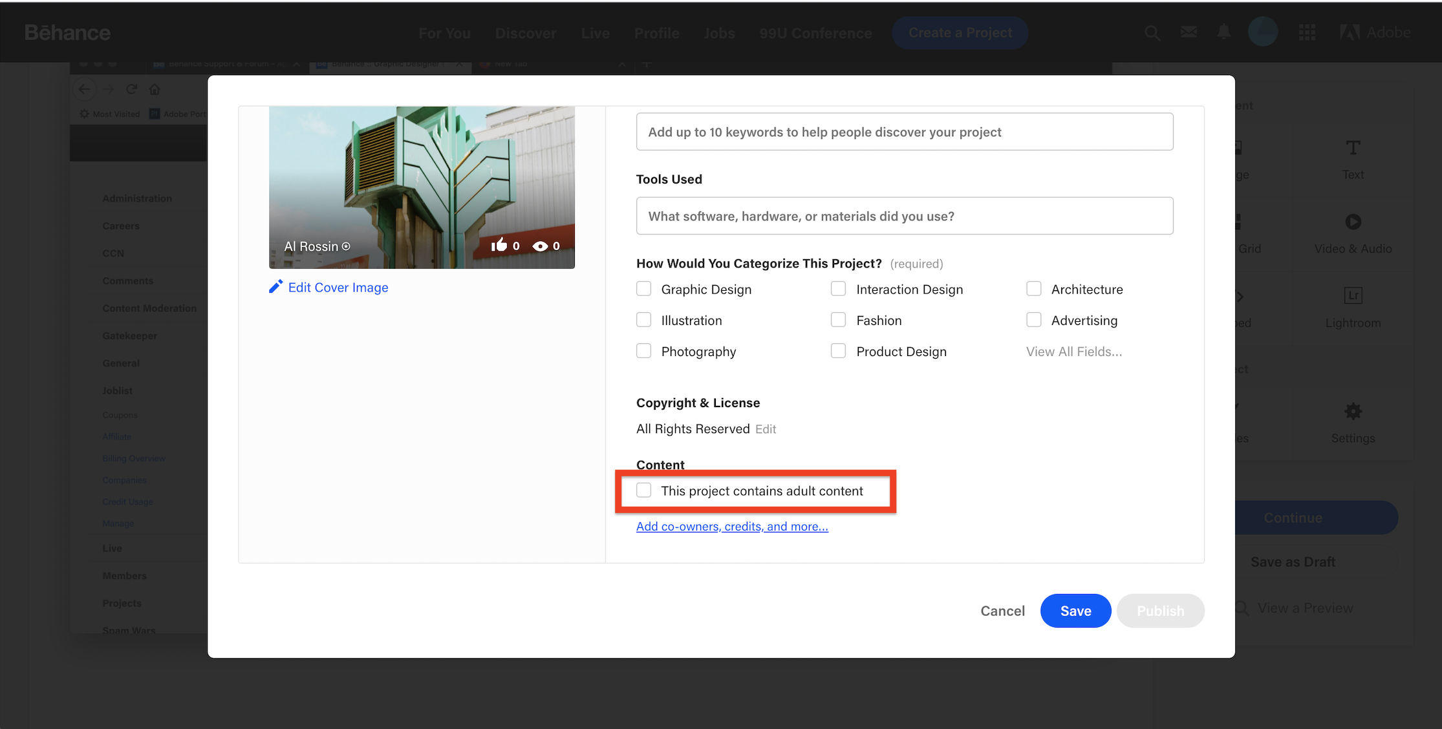The image size is (1442, 729).
Task: Open messages via the envelope icon
Action: (1189, 32)
